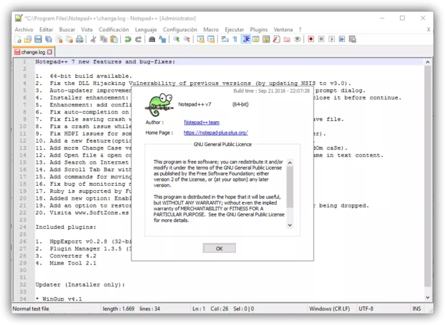This screenshot has height=325, width=445.
Task: Start macro recording with the red dot icon
Action: 311,39
